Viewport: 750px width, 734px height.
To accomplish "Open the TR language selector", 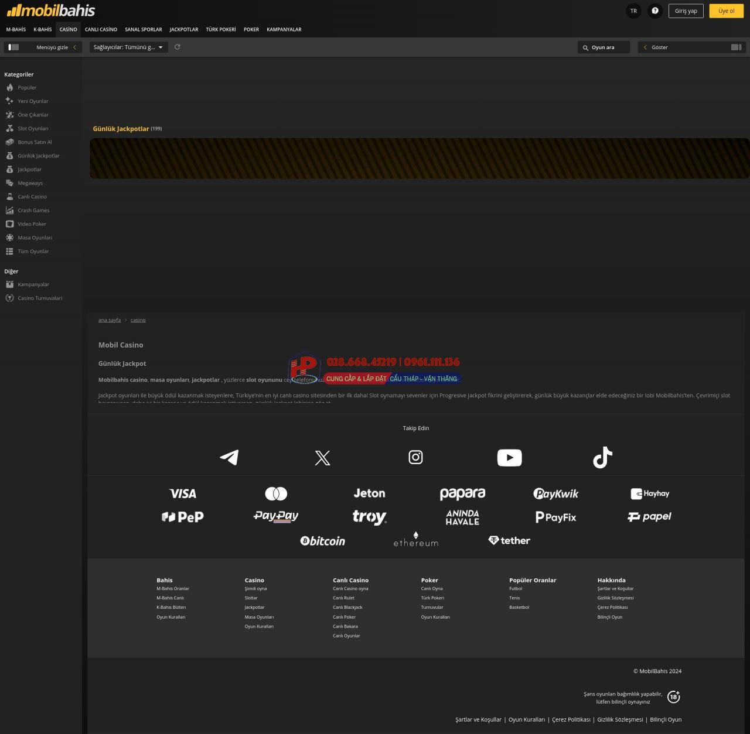I will 633,11.
